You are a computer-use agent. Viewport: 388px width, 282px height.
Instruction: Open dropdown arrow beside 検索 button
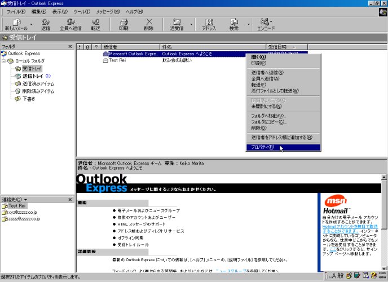pyautogui.click(x=249, y=24)
